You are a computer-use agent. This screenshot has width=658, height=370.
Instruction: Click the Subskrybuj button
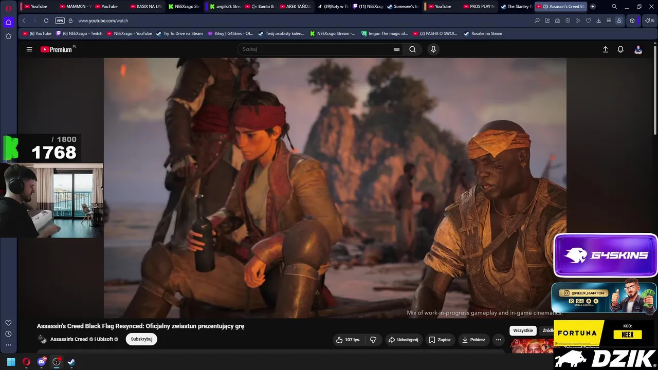tap(141, 339)
